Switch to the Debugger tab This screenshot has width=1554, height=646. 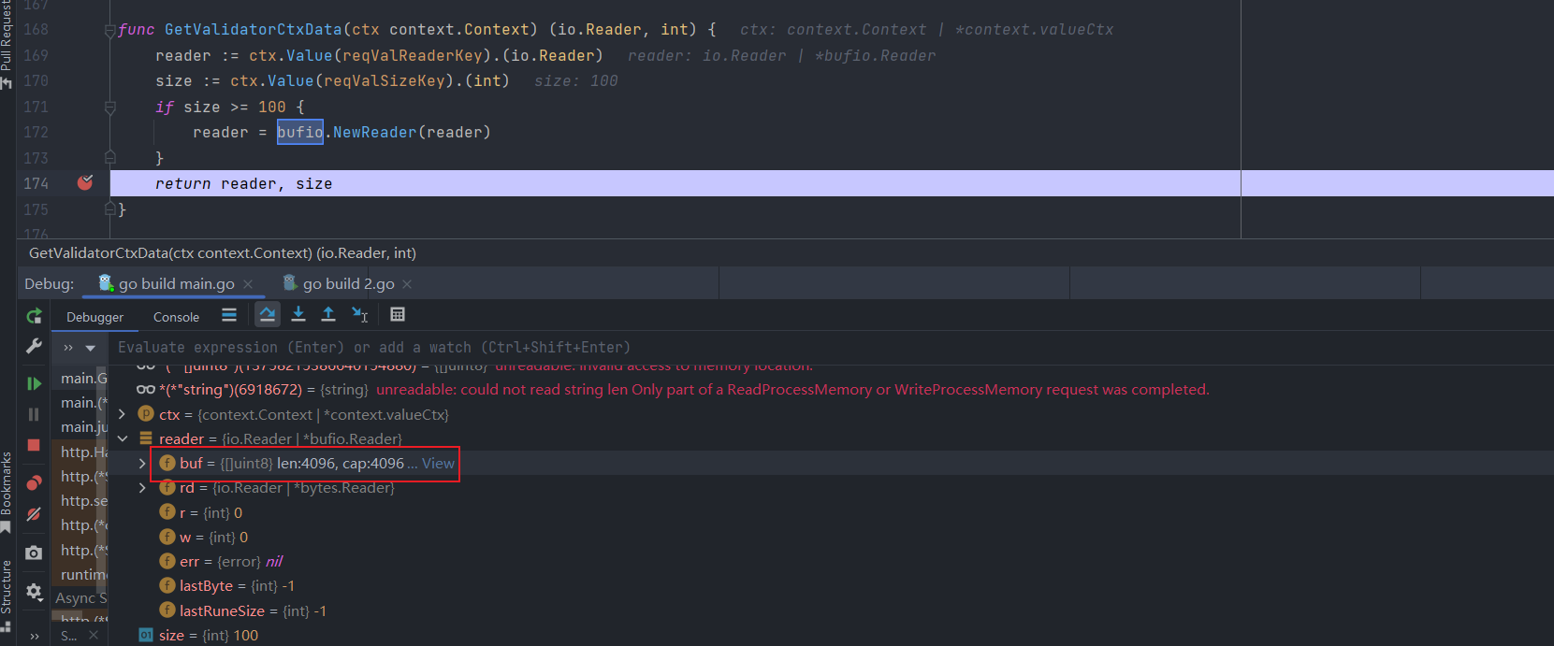tap(94, 317)
